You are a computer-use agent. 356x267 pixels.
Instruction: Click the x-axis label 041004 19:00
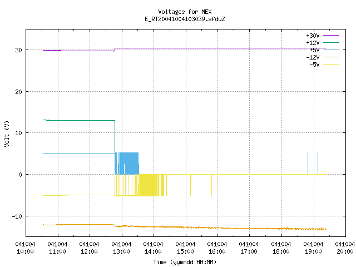click(x=314, y=248)
